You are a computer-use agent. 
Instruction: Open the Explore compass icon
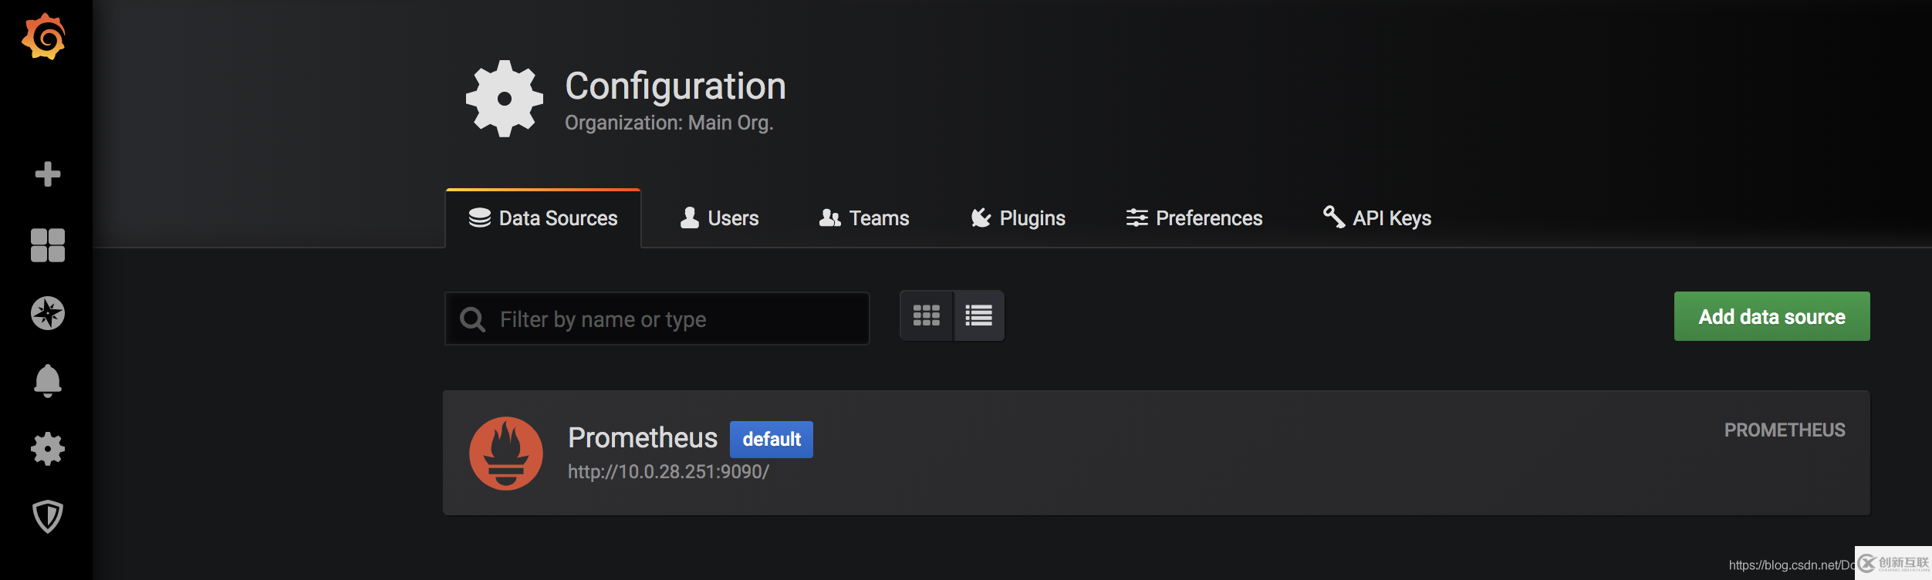[48, 313]
